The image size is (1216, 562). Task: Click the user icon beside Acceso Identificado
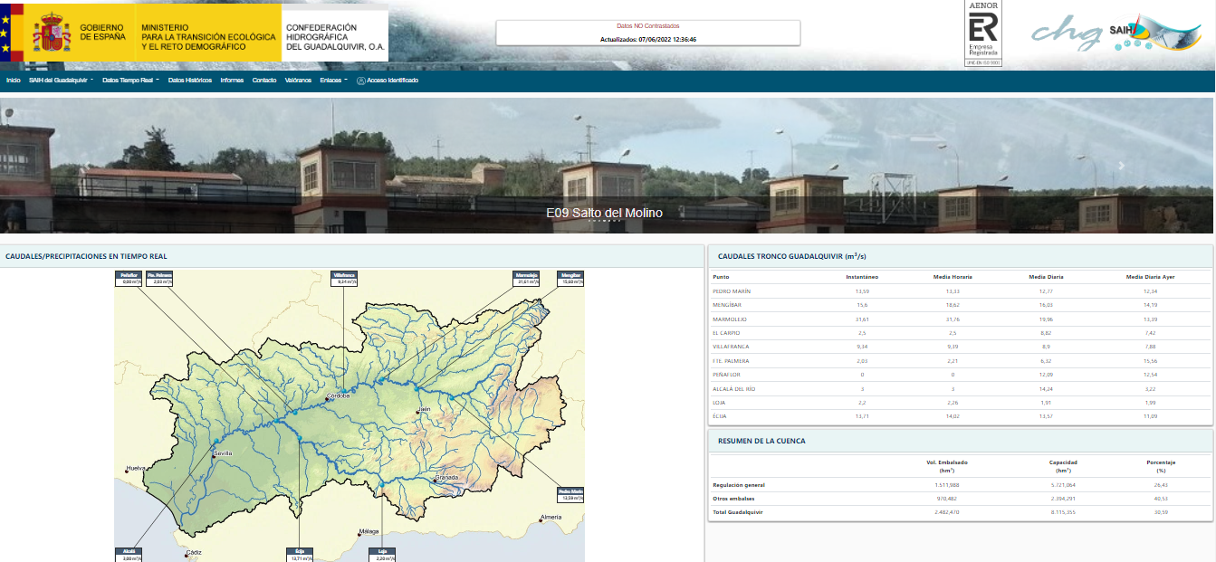pos(360,81)
